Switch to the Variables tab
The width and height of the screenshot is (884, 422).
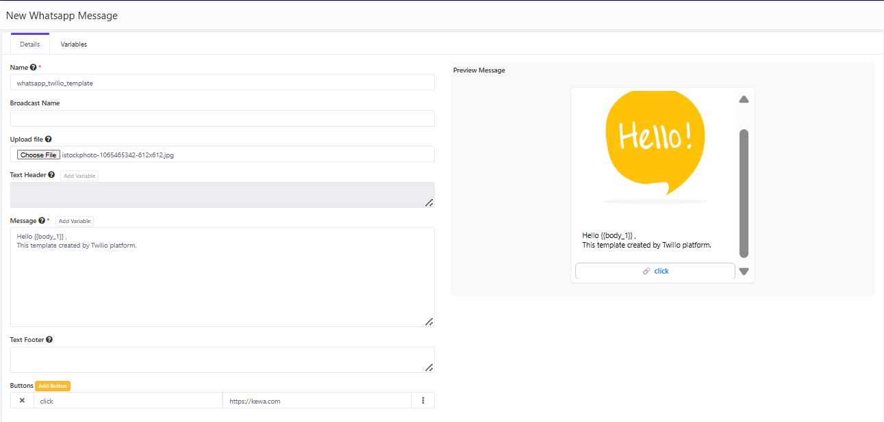click(74, 44)
